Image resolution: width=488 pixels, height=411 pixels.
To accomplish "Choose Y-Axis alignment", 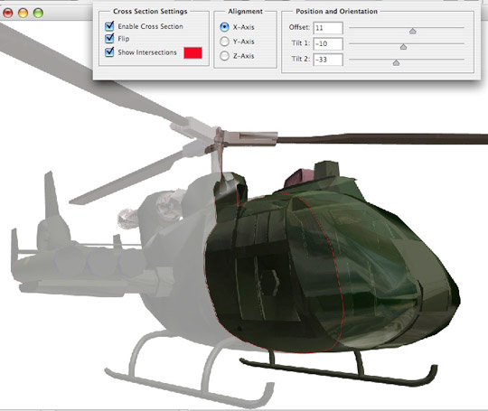I will click(224, 42).
